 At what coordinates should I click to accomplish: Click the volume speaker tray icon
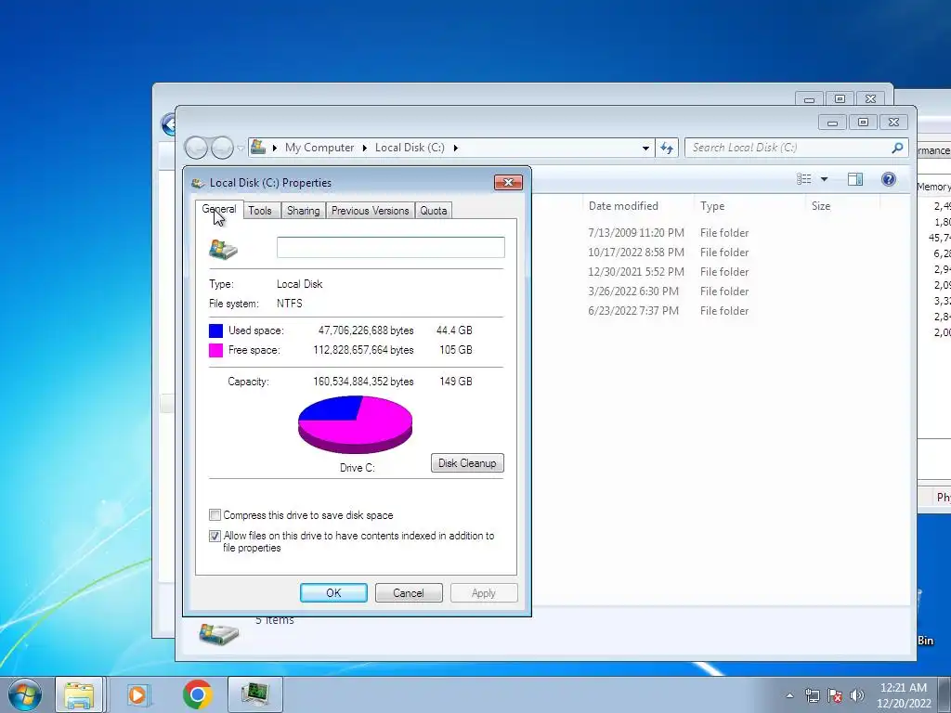tap(857, 695)
